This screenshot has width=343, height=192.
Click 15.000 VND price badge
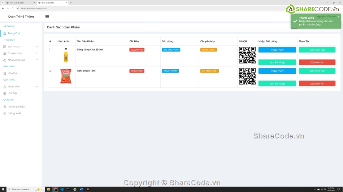(x=137, y=71)
